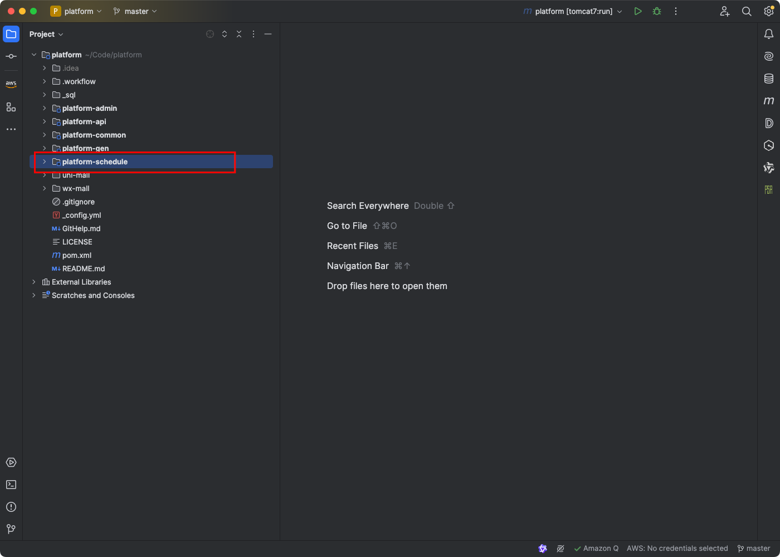The image size is (780, 557).
Task: Select the .gitignore file
Action: click(x=151, y=202)
